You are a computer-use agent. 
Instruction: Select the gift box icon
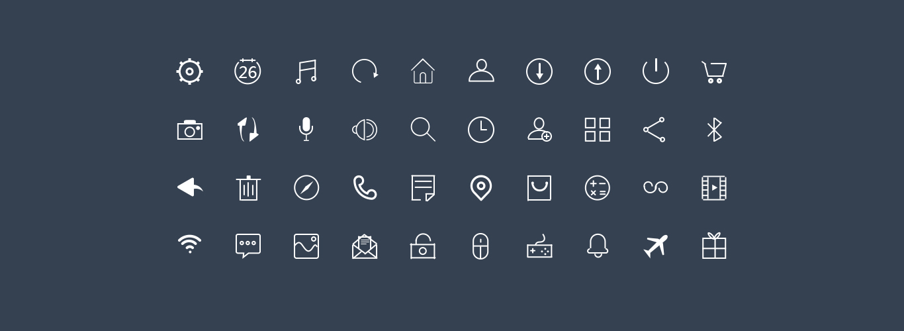[714, 246]
